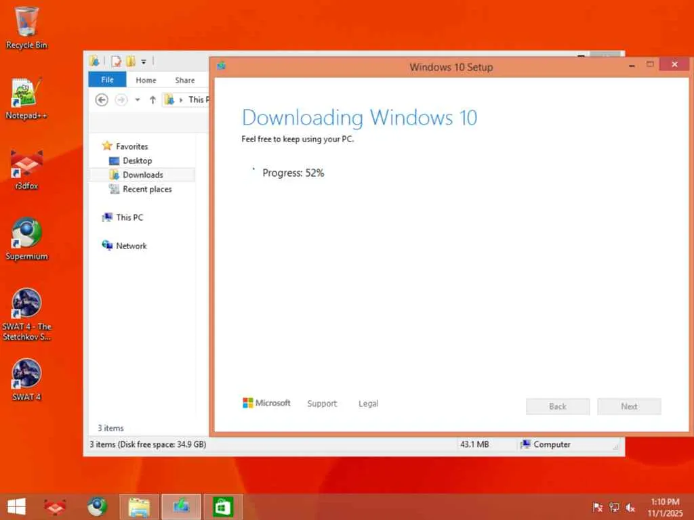Show the clock reading 1:10 PM
Viewport: 694px width, 520px height.
click(x=665, y=502)
